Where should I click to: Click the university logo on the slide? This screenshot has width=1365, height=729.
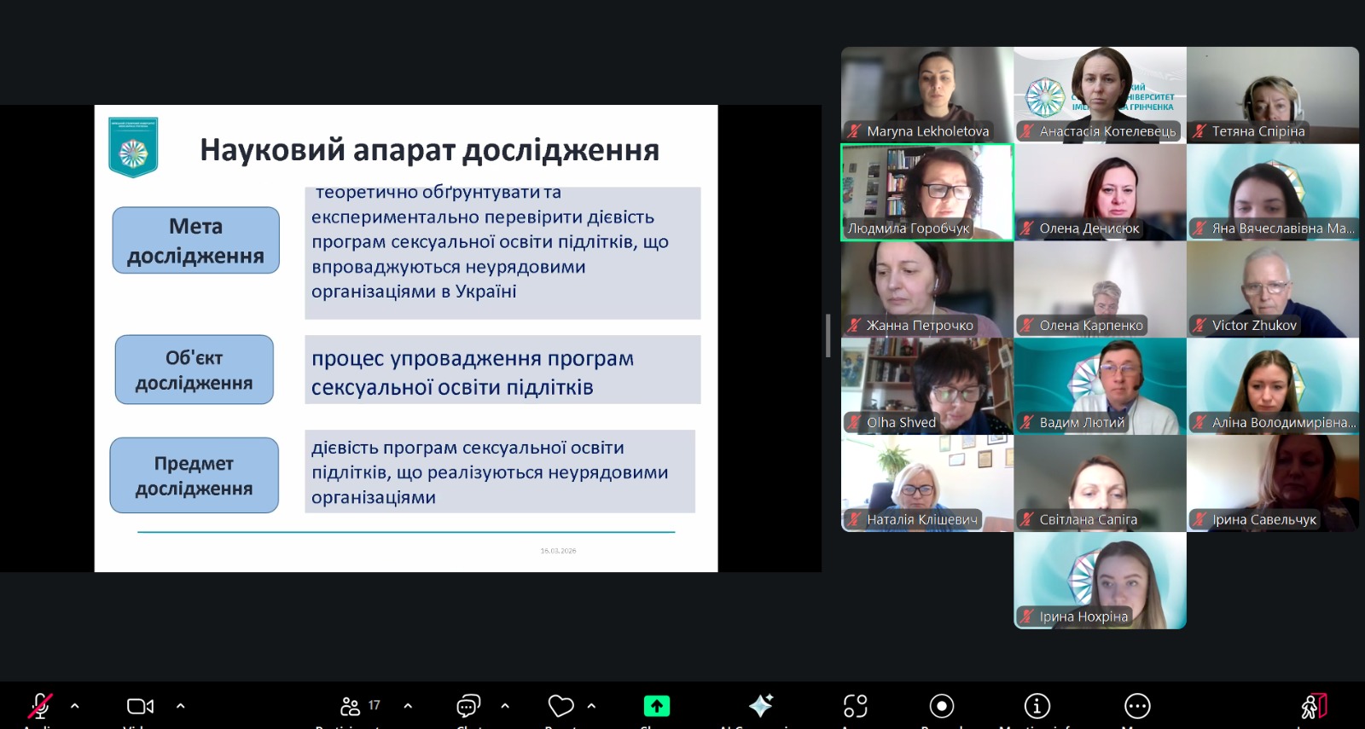pyautogui.click(x=133, y=148)
